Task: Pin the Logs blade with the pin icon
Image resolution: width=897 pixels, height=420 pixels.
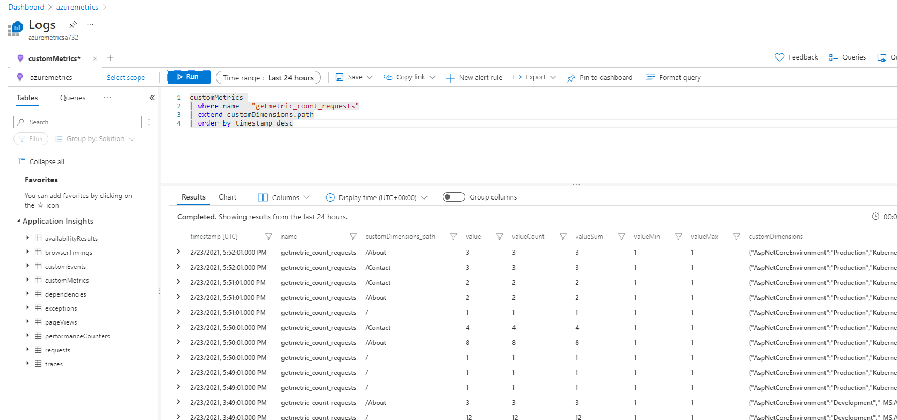Action: [x=73, y=25]
